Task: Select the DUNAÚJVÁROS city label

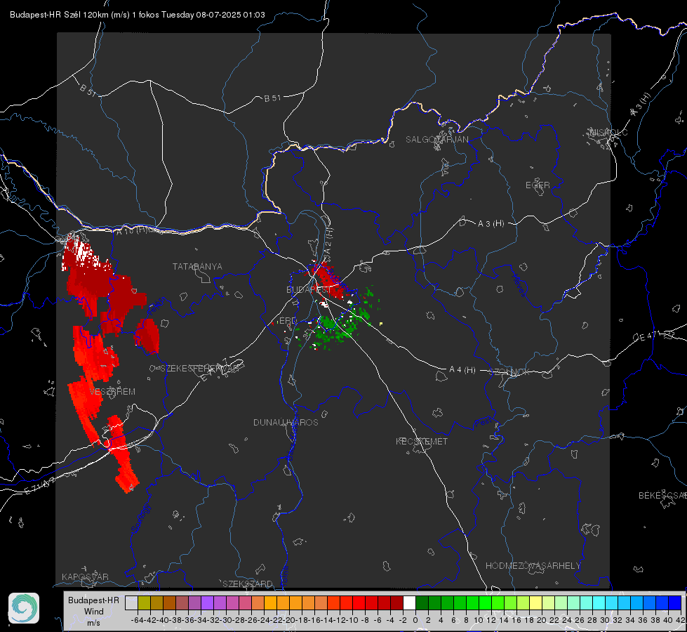Action: point(286,422)
